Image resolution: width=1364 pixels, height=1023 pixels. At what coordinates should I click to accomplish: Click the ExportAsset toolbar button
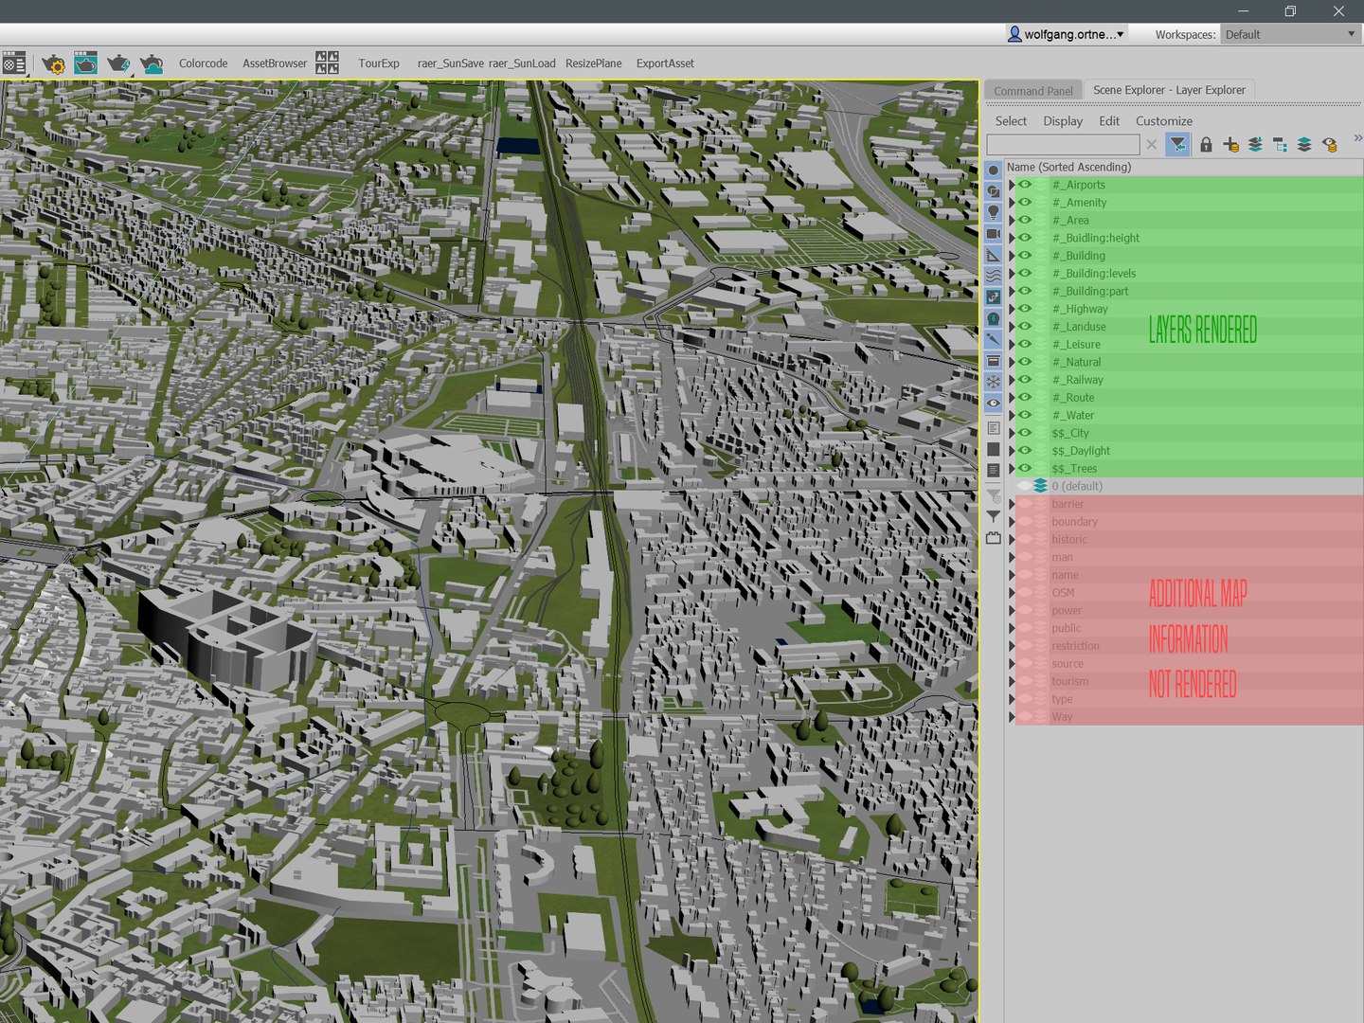coord(665,63)
